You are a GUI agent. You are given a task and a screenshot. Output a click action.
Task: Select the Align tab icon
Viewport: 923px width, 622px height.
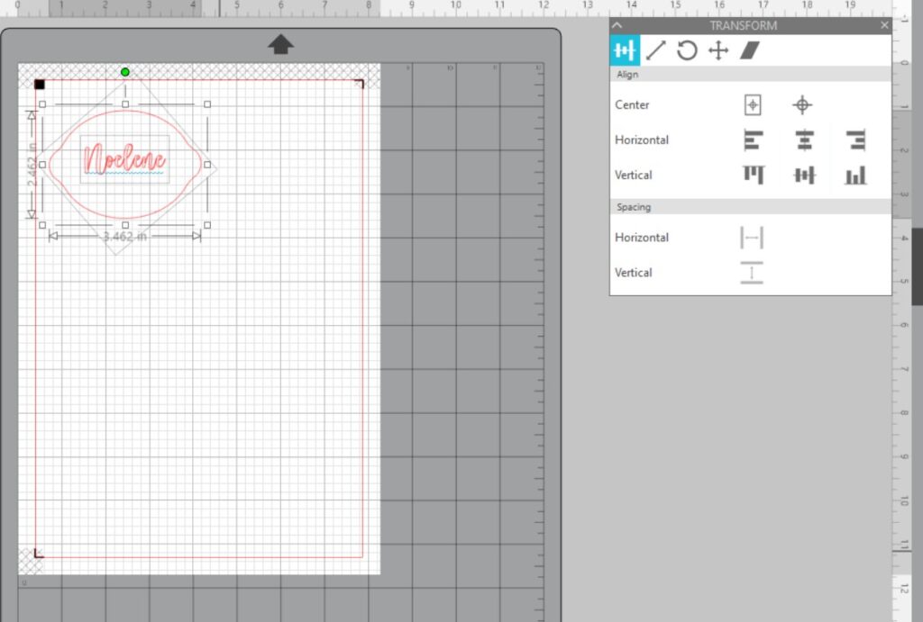coord(626,50)
